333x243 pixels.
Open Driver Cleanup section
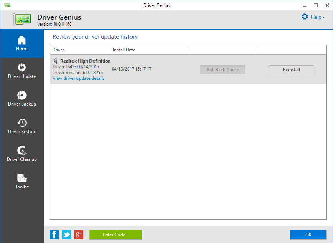tap(22, 154)
